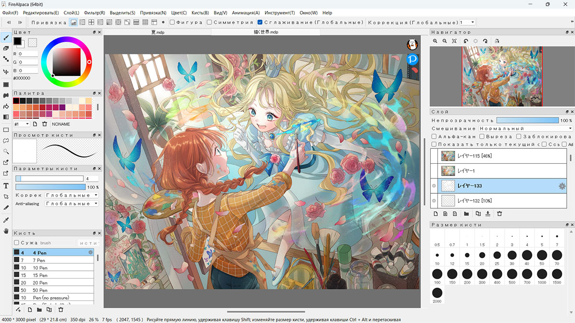Choose the Eyedropper tool
Image resolution: width=575 pixels, height=323 pixels.
pyautogui.click(x=6, y=220)
